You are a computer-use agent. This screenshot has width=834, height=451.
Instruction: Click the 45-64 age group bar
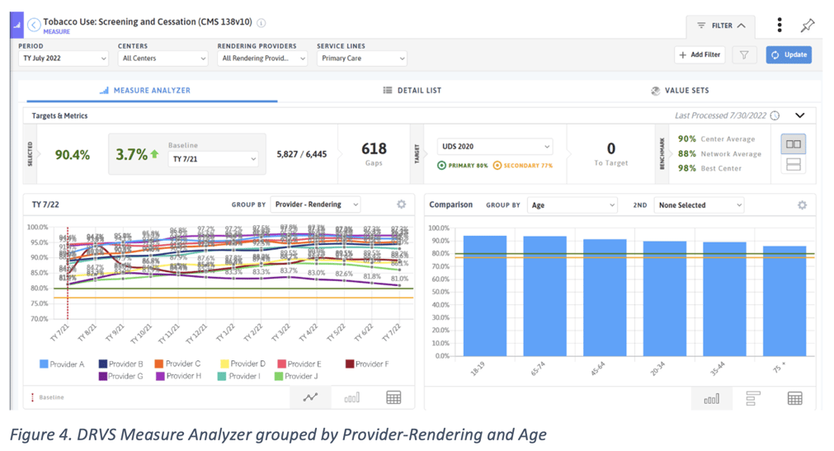(x=605, y=298)
